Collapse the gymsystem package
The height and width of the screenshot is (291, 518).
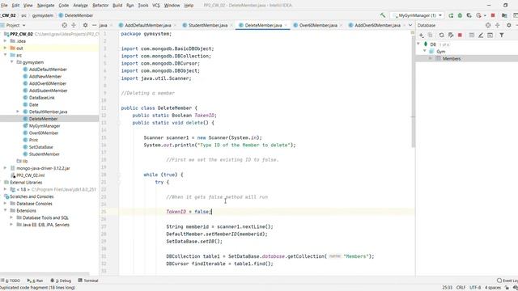click(x=11, y=62)
